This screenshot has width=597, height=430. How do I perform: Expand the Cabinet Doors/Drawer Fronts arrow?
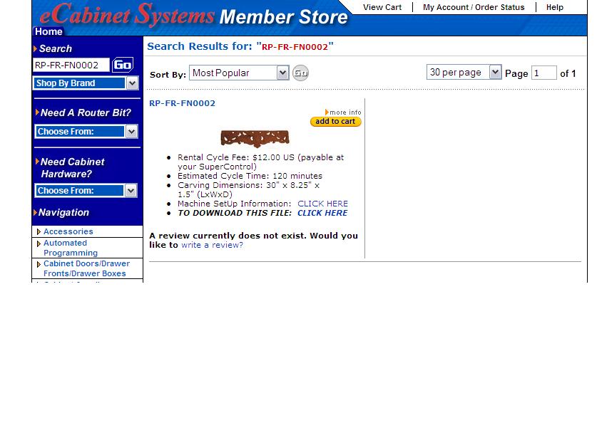(x=39, y=264)
